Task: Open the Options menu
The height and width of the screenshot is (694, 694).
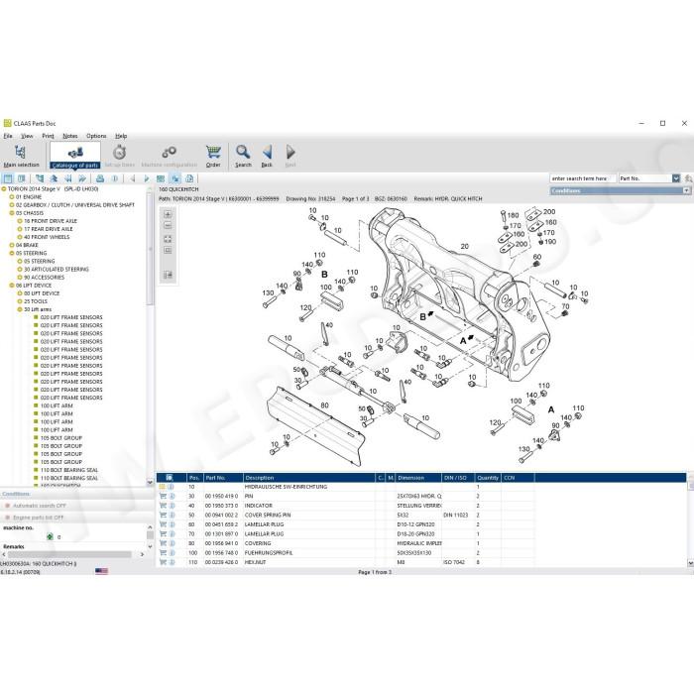Action: tap(96, 136)
